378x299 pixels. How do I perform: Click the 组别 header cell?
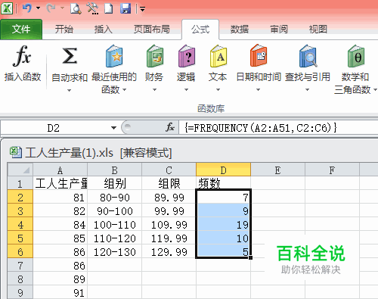(x=115, y=183)
